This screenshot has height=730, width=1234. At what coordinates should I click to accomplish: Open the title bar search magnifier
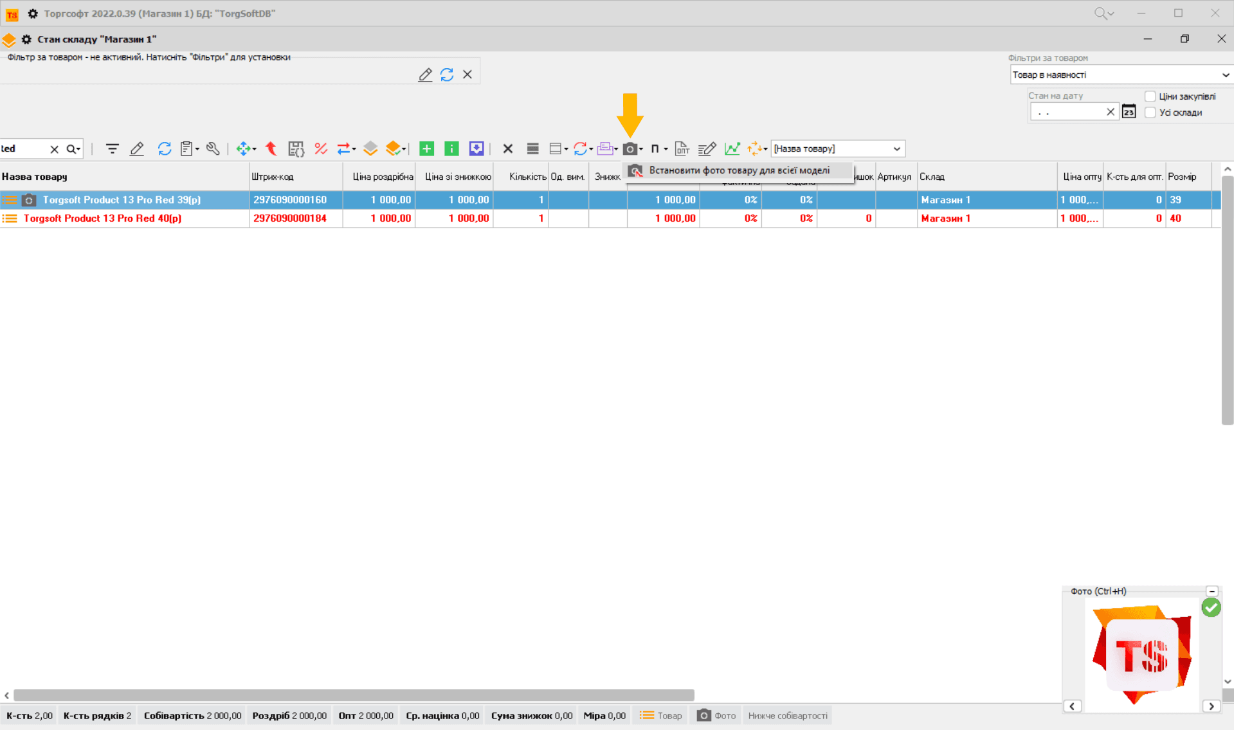(x=1103, y=13)
